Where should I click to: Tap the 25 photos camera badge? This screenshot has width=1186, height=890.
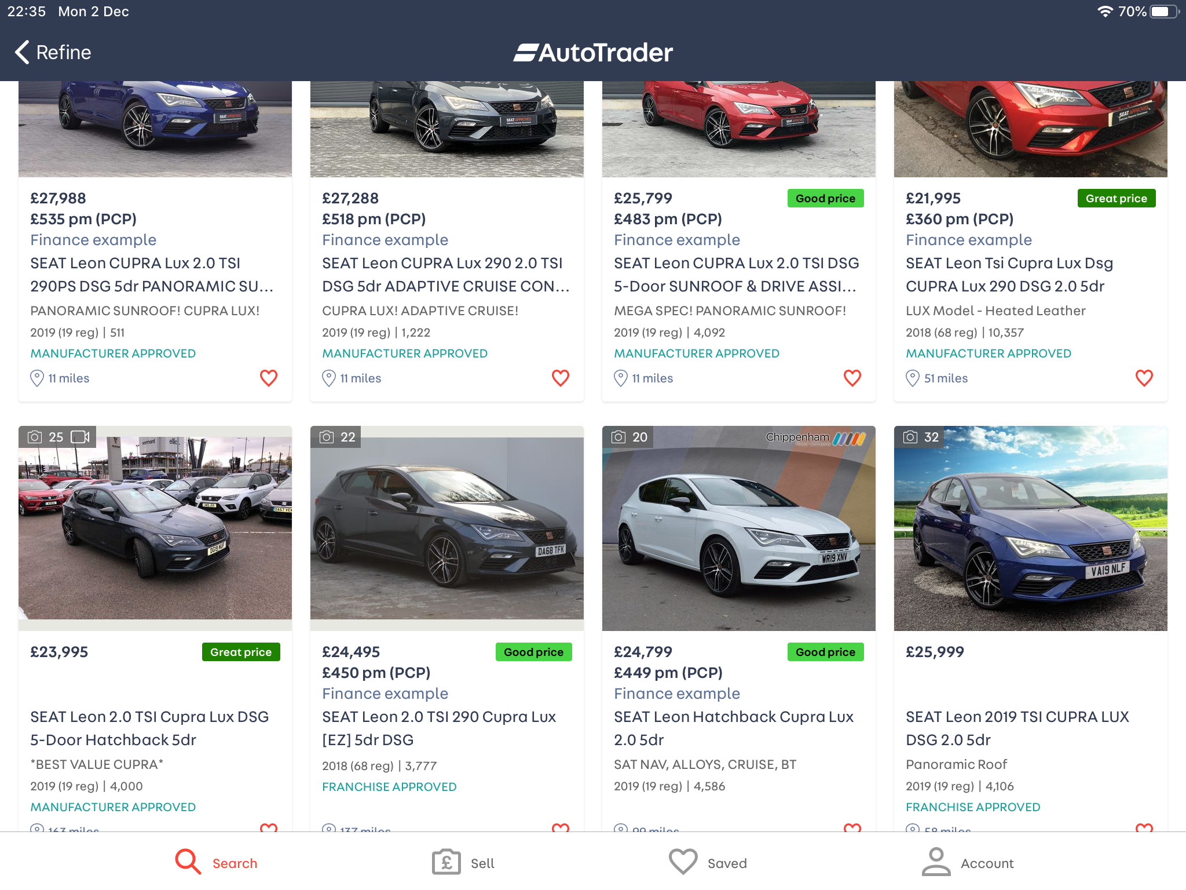coord(46,437)
